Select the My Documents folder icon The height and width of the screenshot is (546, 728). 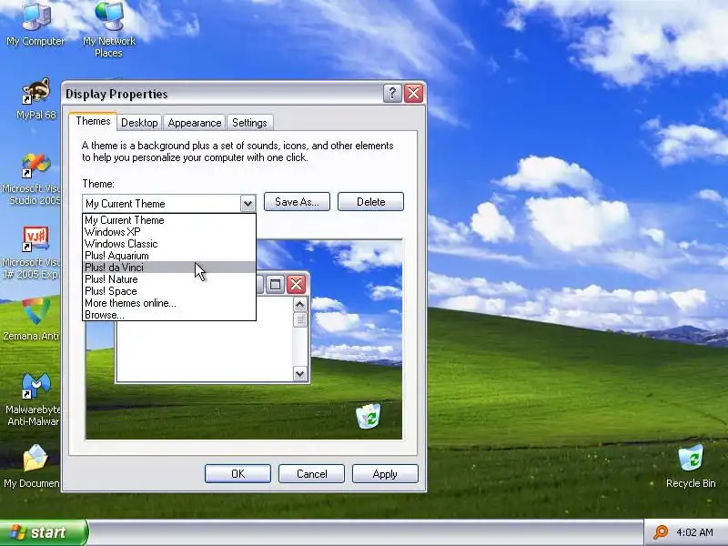point(33,466)
